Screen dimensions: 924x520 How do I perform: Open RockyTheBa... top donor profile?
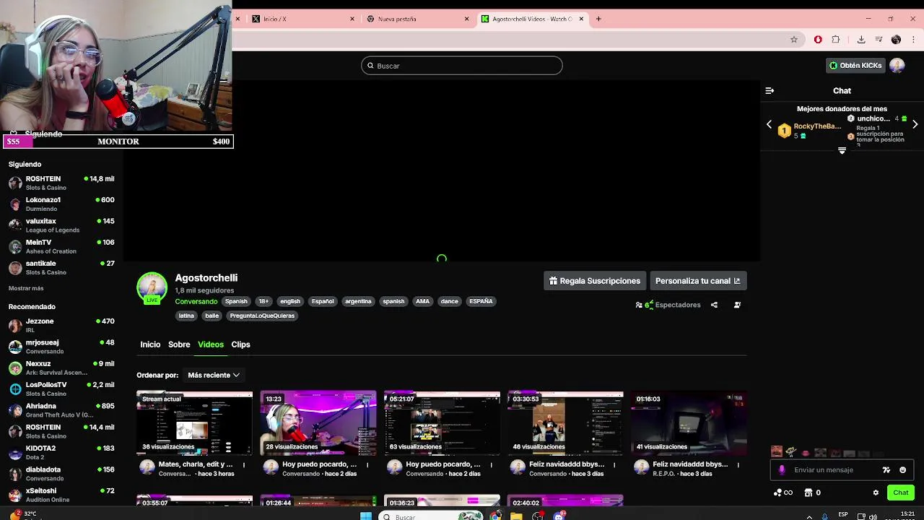817,126
